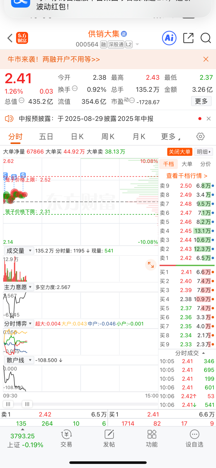Tap the first S signal marker
The width and height of the screenshot is (216, 468).
tap(5, 176)
